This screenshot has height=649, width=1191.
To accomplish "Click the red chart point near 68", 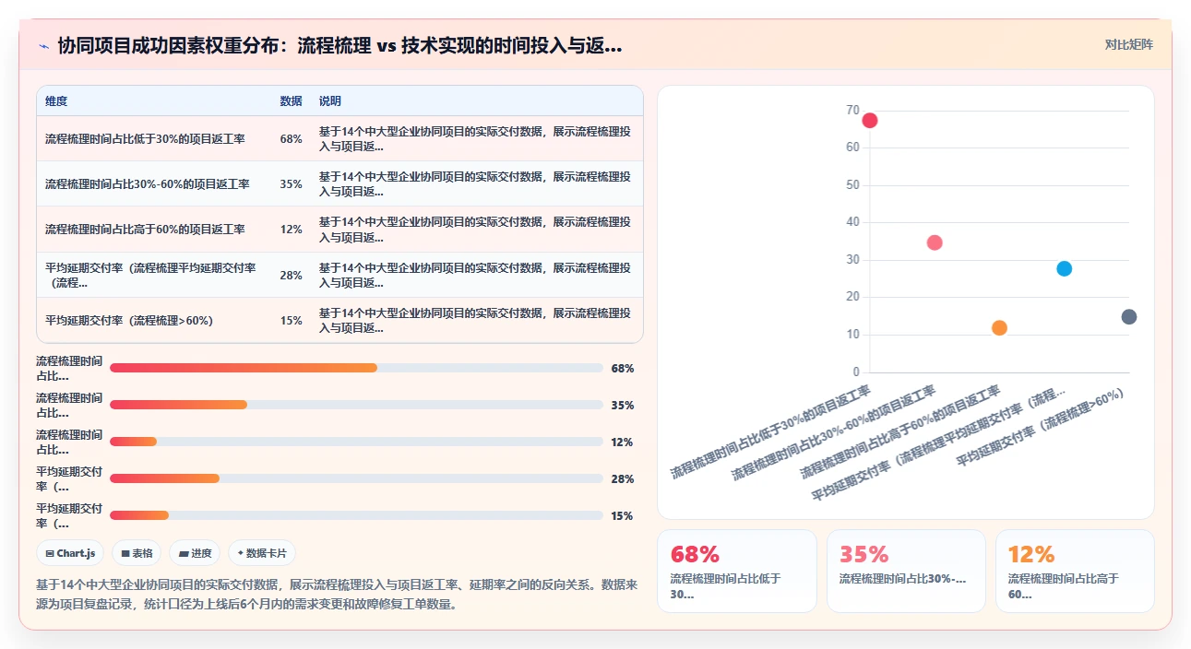I will (x=869, y=120).
